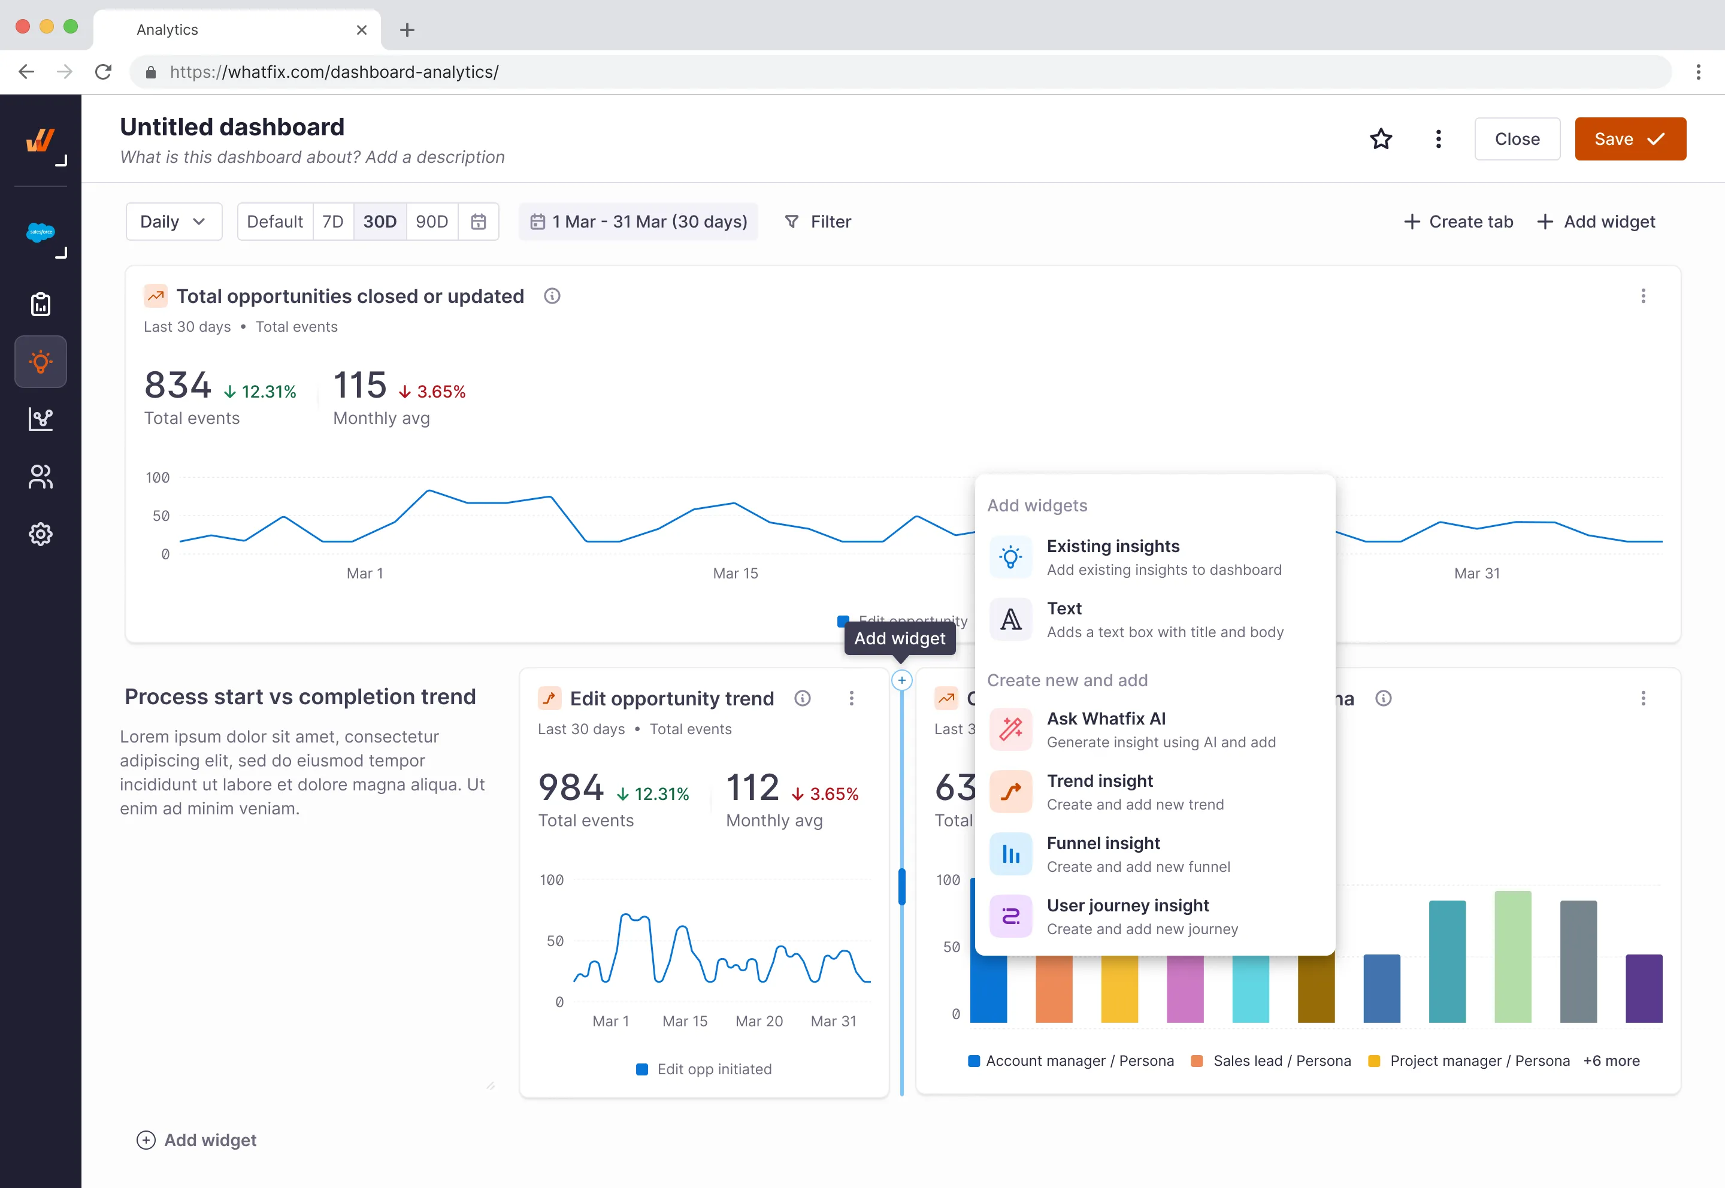This screenshot has width=1725, height=1188.
Task: Open the insights lightbulb sidebar icon
Action: point(40,362)
